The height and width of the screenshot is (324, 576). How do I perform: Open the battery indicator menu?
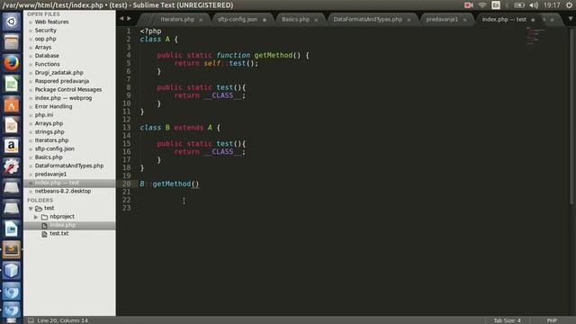[519, 5]
